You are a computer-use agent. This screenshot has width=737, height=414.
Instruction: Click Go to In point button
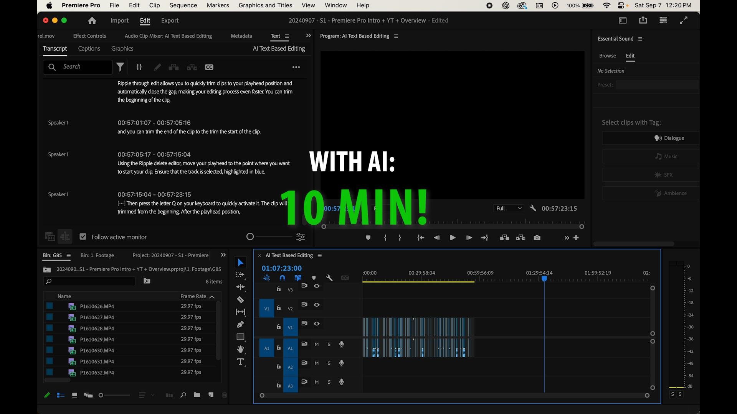421,238
